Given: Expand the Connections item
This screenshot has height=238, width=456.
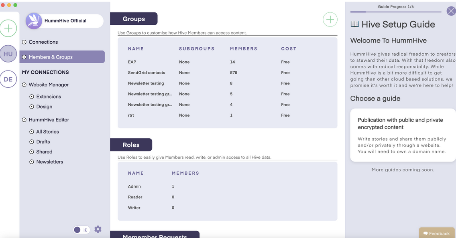Looking at the screenshot, I should coord(24,42).
